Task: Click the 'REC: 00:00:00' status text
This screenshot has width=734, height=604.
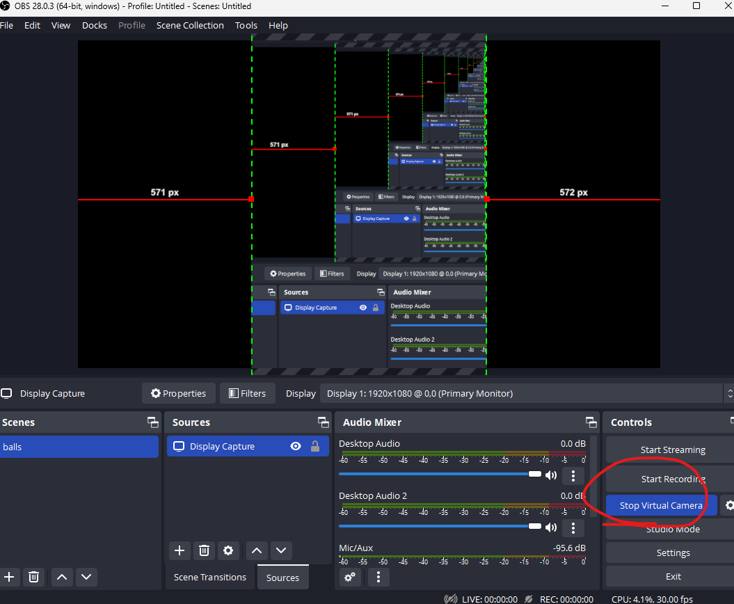Action: pyautogui.click(x=566, y=599)
